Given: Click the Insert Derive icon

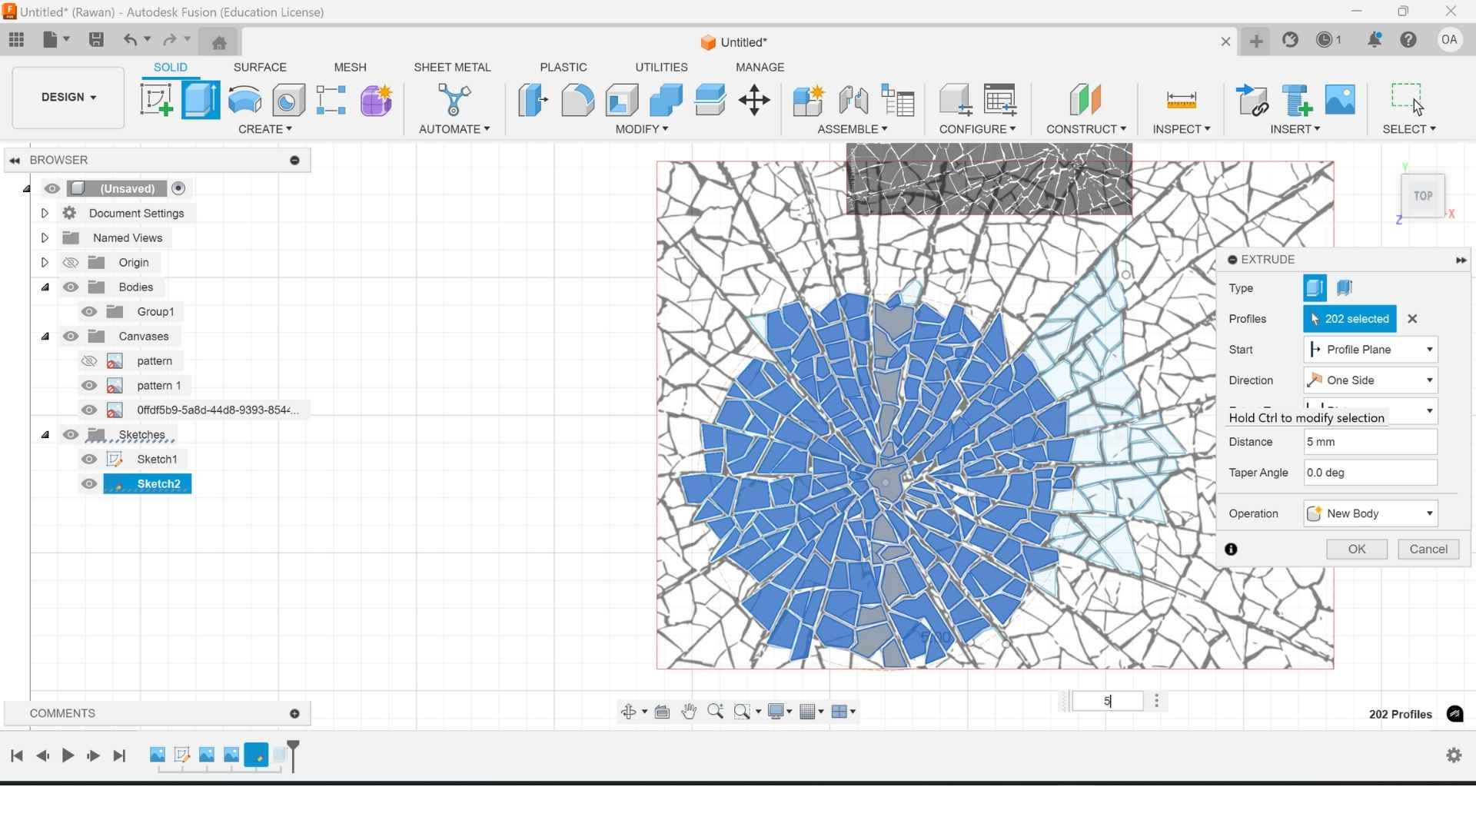Looking at the screenshot, I should [1252, 100].
